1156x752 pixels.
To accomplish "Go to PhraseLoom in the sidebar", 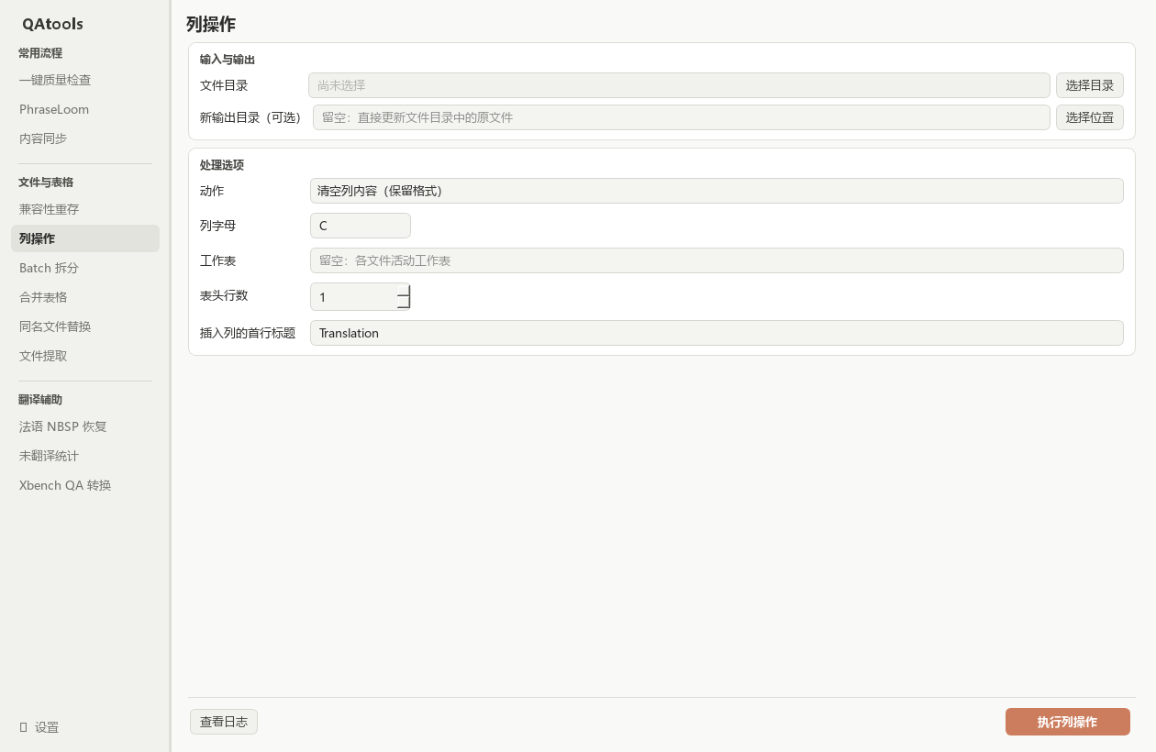I will click(85, 109).
